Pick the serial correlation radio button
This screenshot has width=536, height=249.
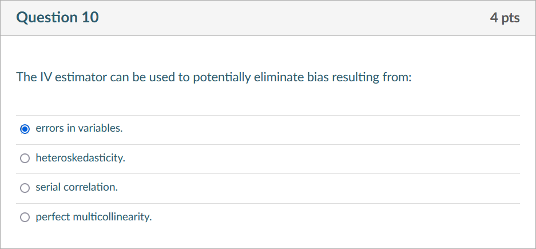(x=25, y=188)
